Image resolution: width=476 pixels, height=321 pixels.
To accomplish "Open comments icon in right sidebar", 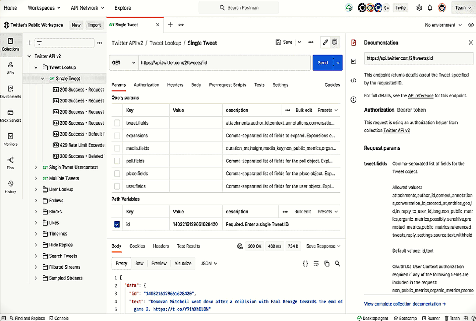I will click(353, 62).
